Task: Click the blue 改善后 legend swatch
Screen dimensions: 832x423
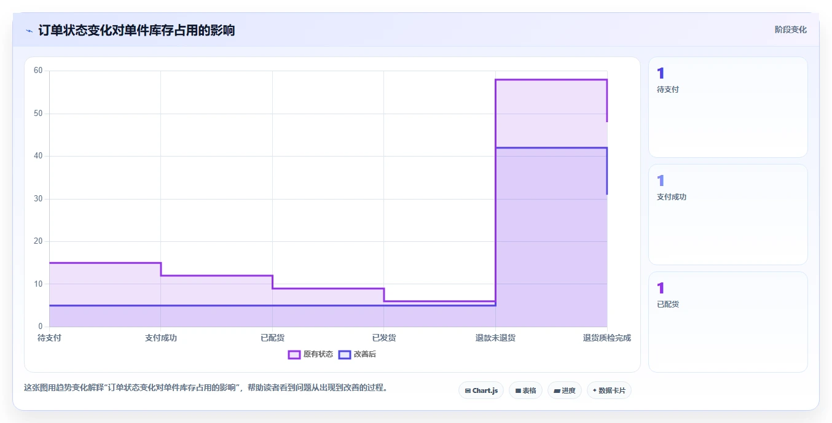Action: [x=345, y=354]
